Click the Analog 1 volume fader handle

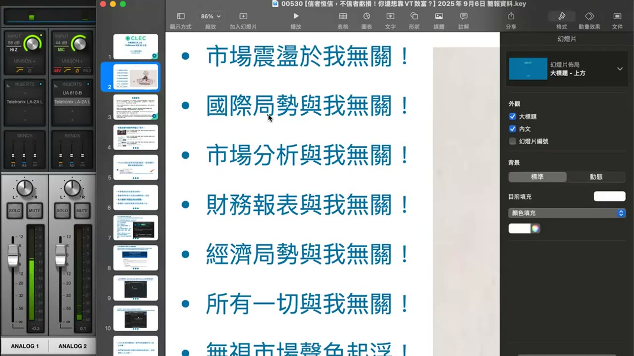click(x=13, y=255)
